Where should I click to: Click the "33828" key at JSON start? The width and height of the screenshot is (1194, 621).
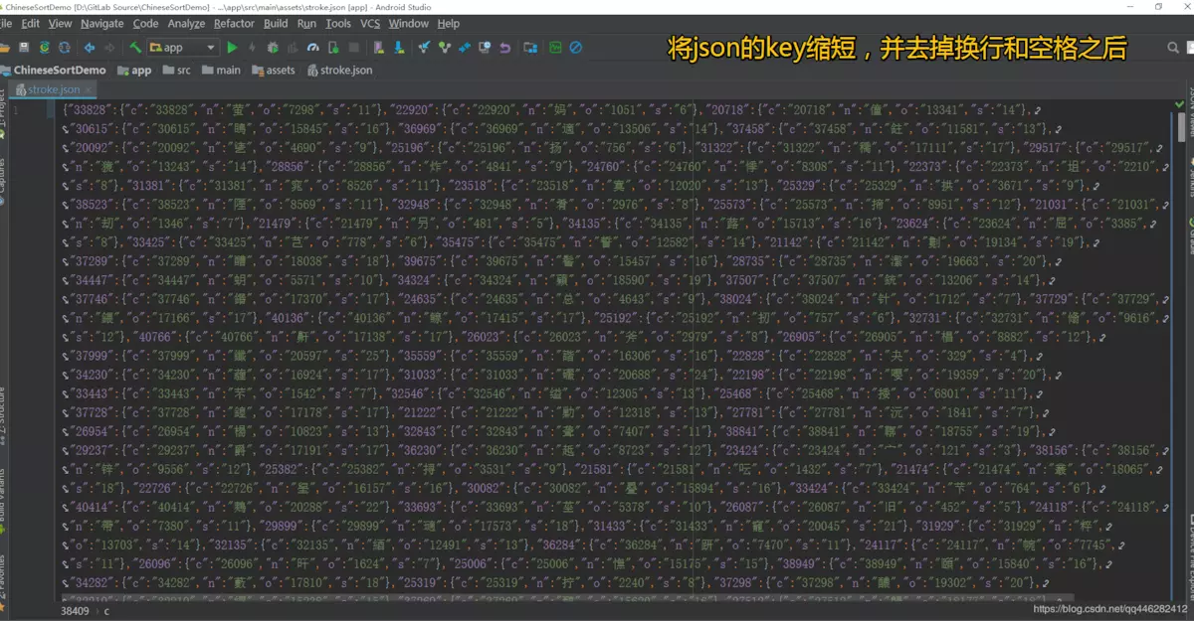click(x=91, y=109)
